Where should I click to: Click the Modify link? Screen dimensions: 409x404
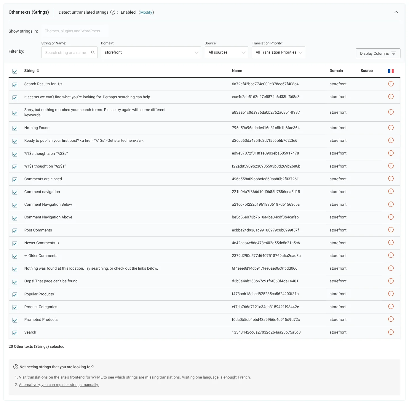(146, 12)
